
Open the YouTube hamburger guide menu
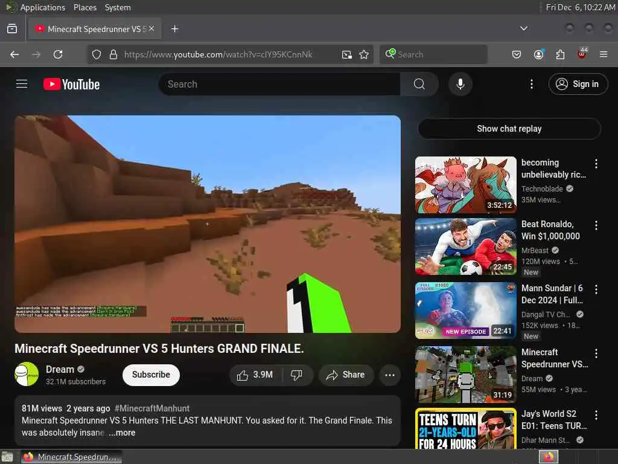pos(22,84)
